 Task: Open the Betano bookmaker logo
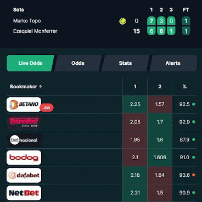pyautogui.click(x=24, y=104)
